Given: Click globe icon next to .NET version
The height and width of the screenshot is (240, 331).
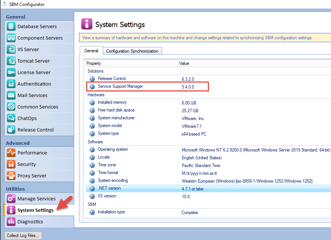Looking at the screenshot, I should click(92, 189).
